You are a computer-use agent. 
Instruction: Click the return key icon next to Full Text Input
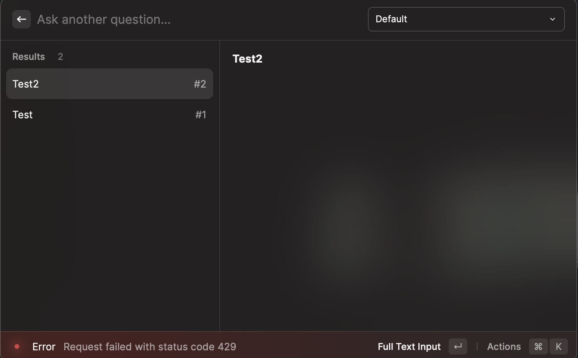click(x=458, y=346)
